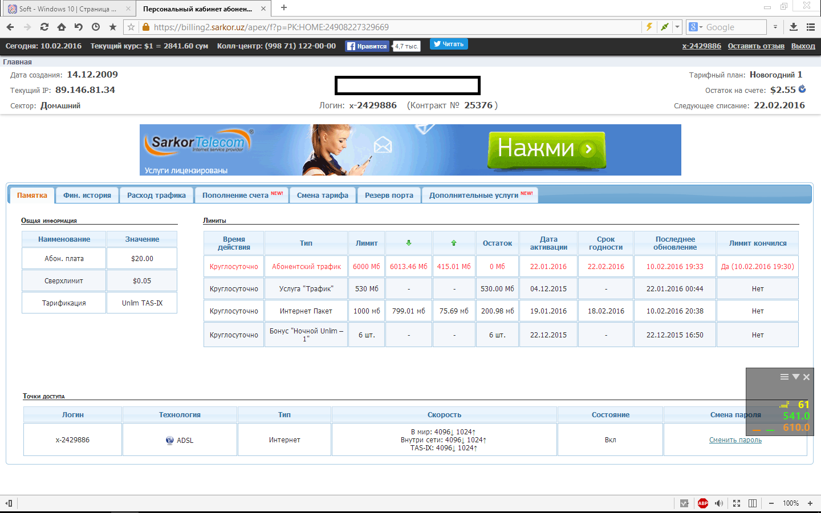Click the 'Оставить отзыв' link
Screen dimensions: 821x513
[756, 46]
